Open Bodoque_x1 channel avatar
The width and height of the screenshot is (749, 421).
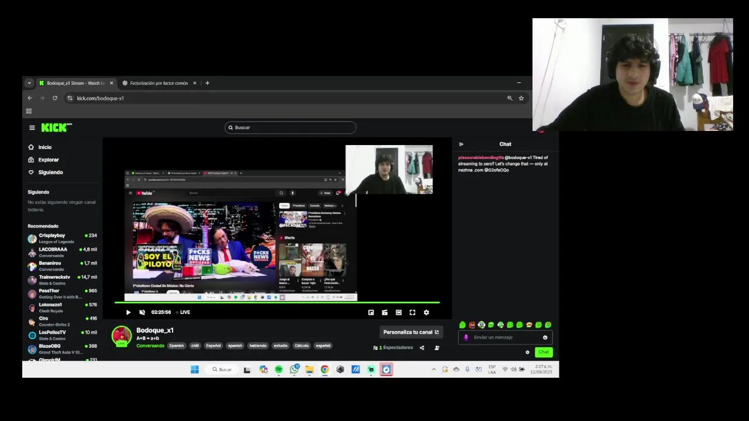click(122, 336)
